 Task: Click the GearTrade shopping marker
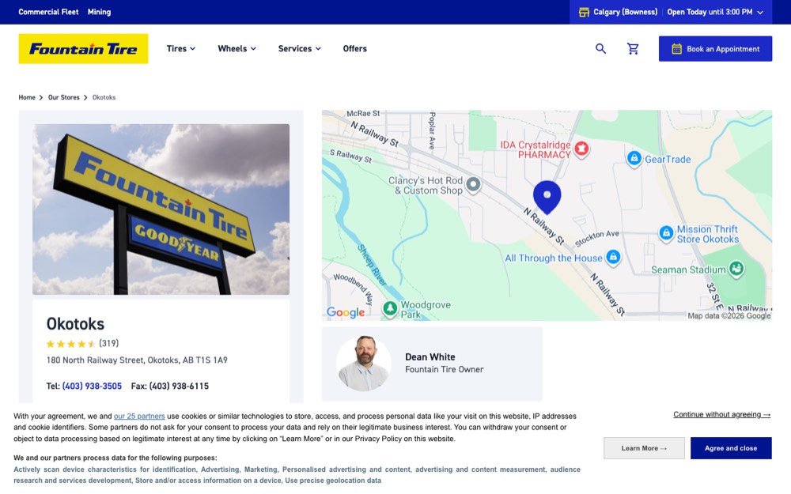pyautogui.click(x=634, y=159)
